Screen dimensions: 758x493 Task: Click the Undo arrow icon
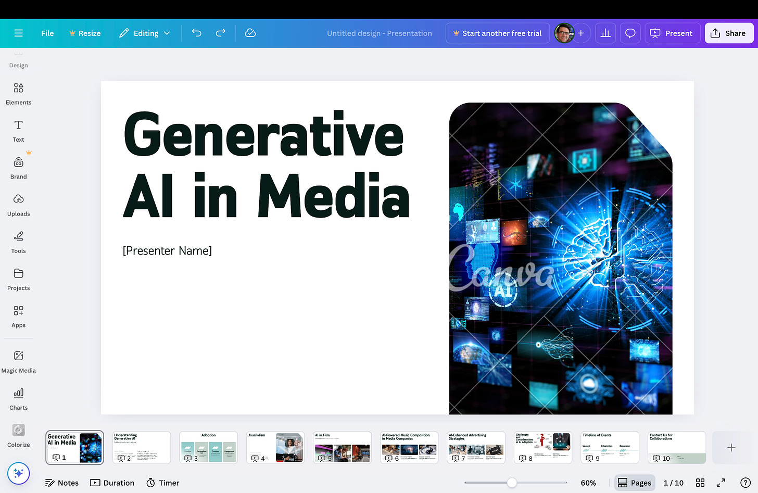click(196, 33)
